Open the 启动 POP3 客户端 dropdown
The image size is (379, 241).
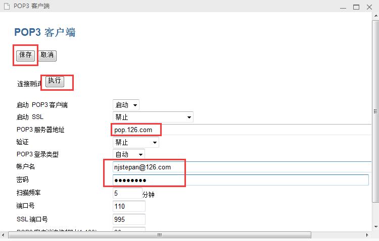tap(126, 105)
